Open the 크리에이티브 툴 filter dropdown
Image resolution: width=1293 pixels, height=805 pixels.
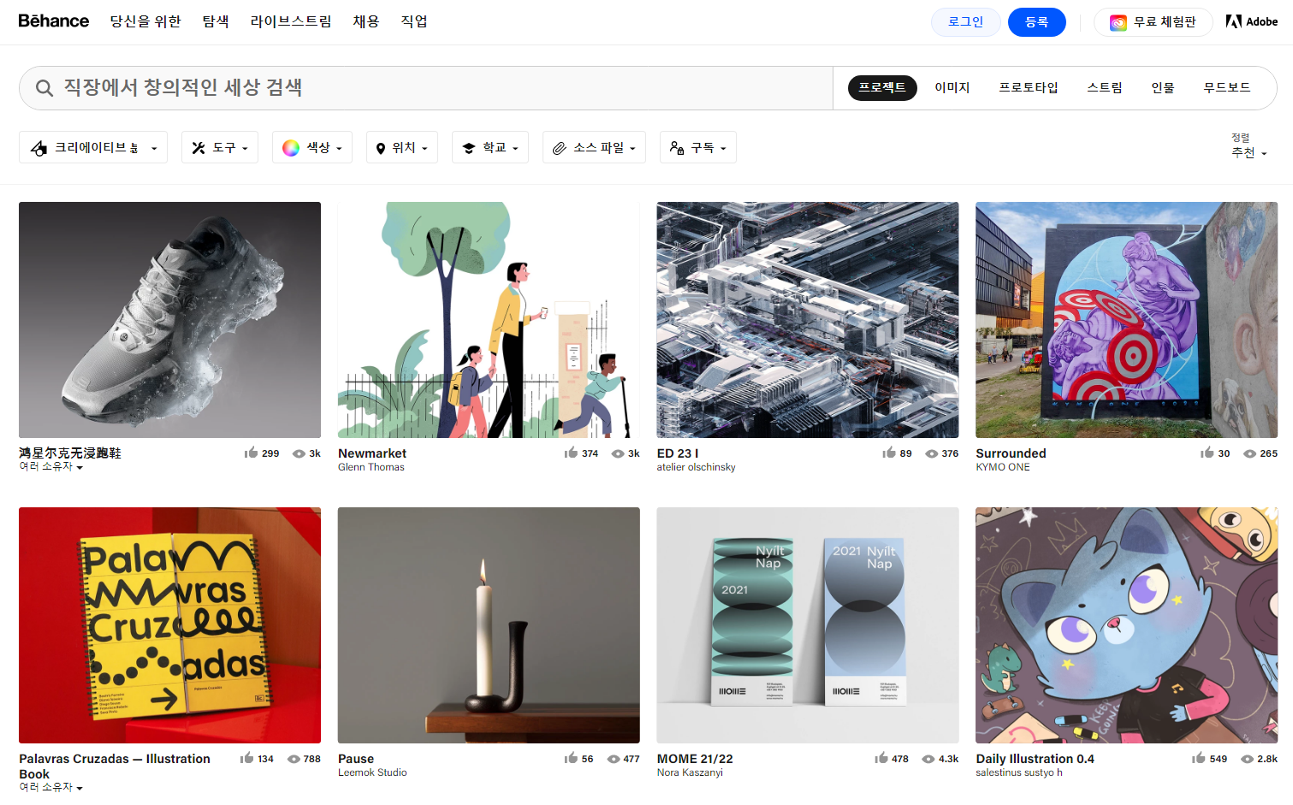(x=92, y=146)
